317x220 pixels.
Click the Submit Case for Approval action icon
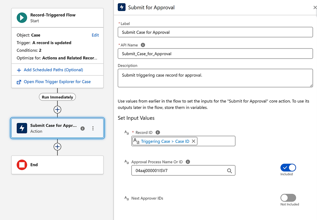pos(22,128)
